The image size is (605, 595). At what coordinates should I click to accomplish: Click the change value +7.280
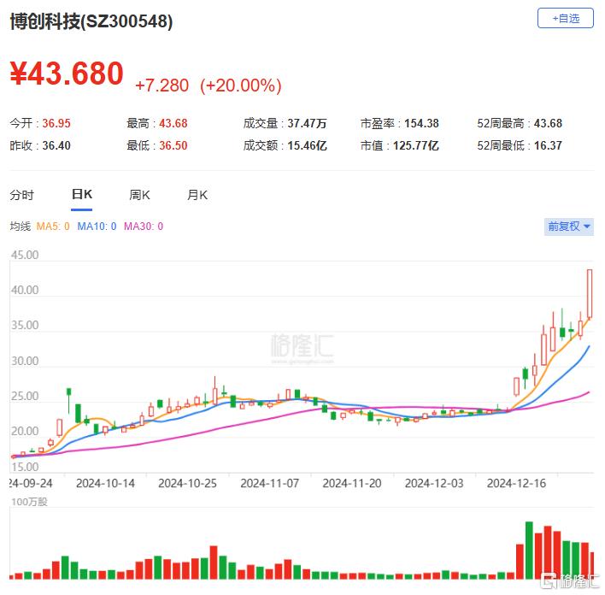[x=162, y=85]
